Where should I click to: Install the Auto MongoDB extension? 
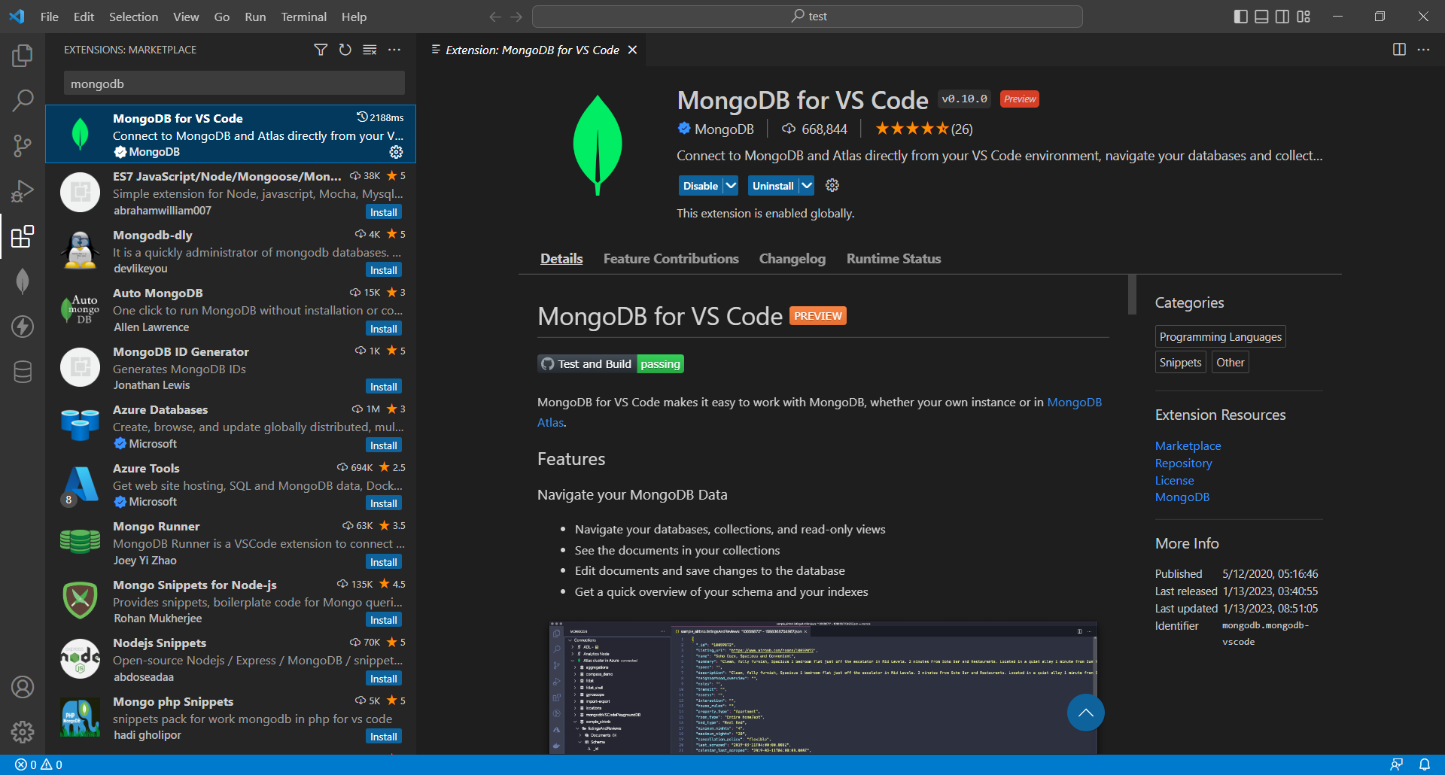384,329
